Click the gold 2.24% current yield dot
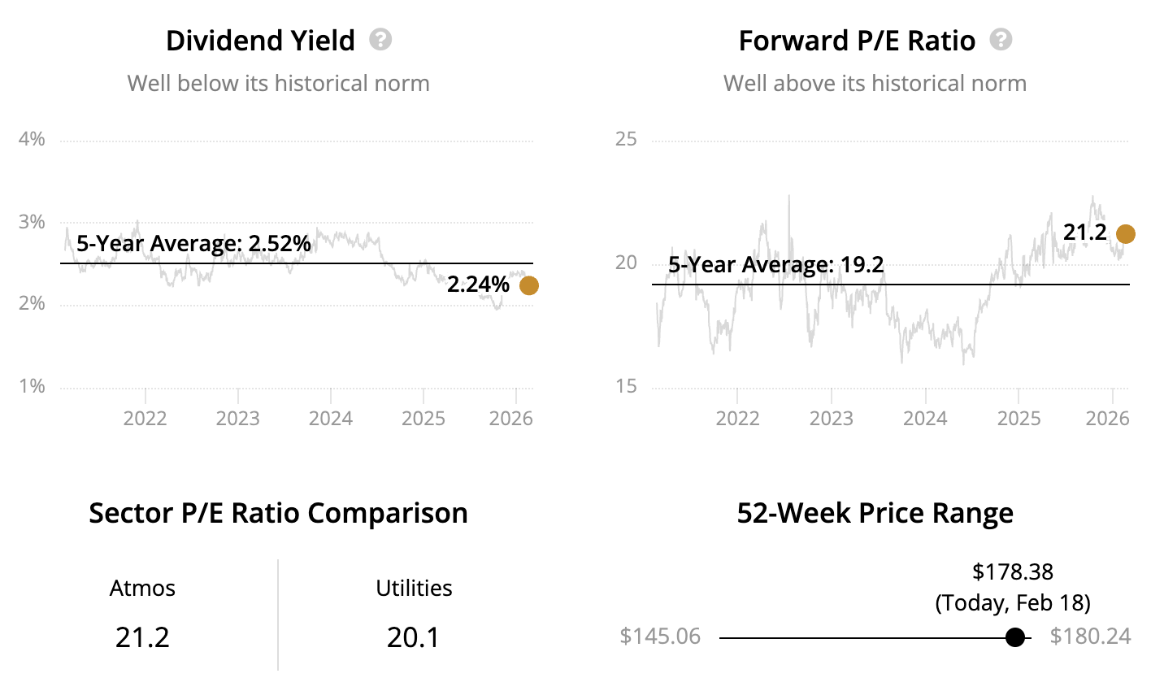This screenshot has height=691, width=1151. point(528,285)
